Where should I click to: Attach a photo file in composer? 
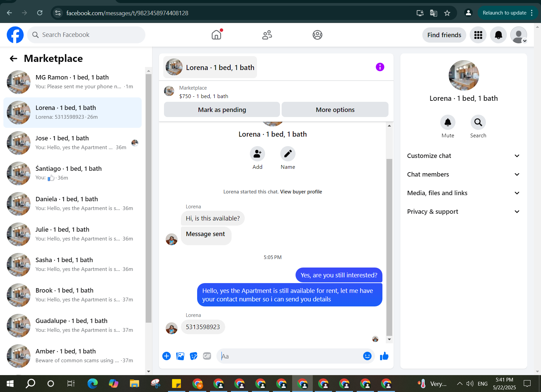180,356
